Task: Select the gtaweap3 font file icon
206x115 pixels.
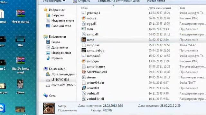Action: coord(84,13)
